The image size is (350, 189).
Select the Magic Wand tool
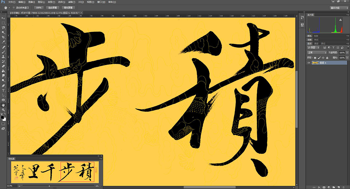click(3, 33)
